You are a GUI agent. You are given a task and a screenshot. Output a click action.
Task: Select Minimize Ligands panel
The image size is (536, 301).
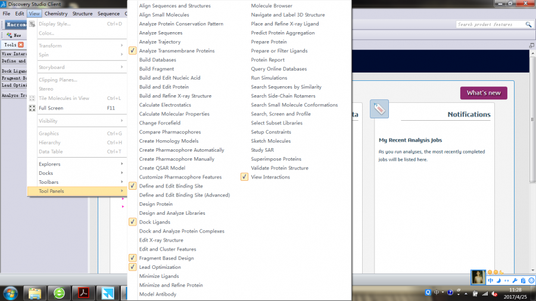[x=159, y=276]
